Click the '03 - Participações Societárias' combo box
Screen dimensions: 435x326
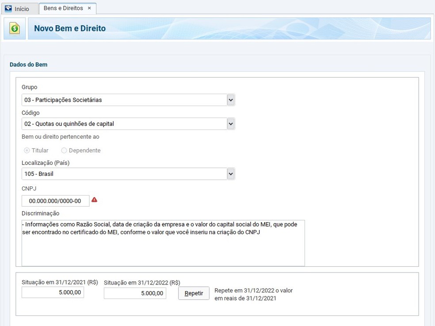click(x=124, y=100)
